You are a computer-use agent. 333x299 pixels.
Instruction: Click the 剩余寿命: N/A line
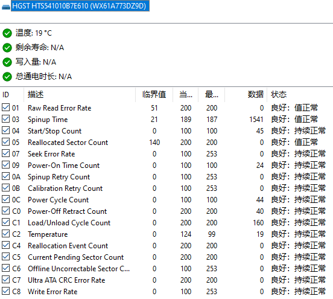coord(39,48)
